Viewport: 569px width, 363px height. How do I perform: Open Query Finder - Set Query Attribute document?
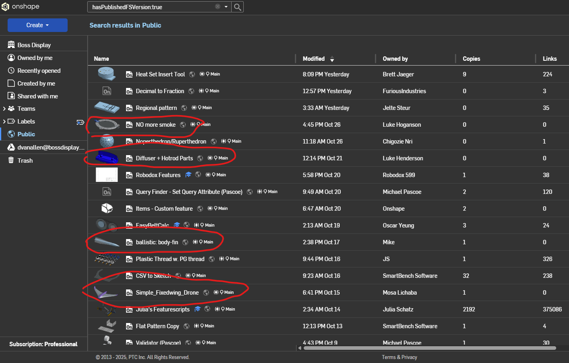pyautogui.click(x=189, y=192)
